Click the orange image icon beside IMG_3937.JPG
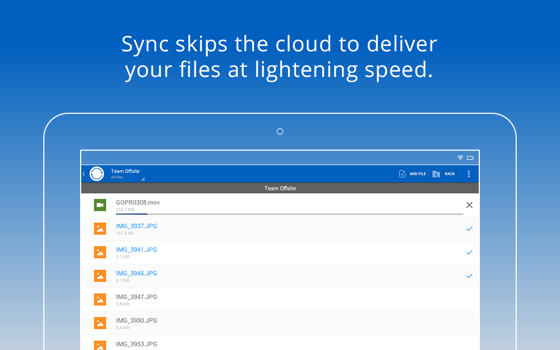 (x=100, y=228)
